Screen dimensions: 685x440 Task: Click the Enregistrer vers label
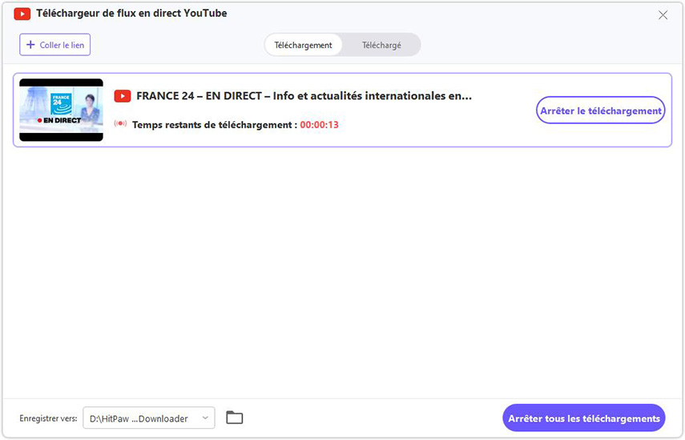[49, 418]
